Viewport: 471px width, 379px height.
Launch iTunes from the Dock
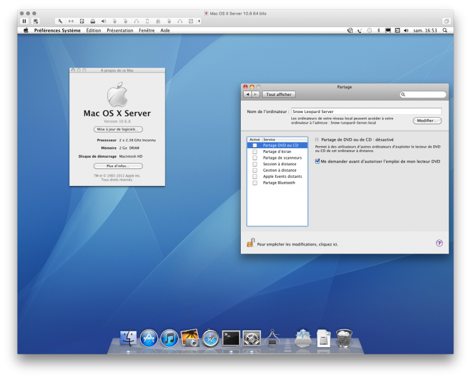(170, 338)
